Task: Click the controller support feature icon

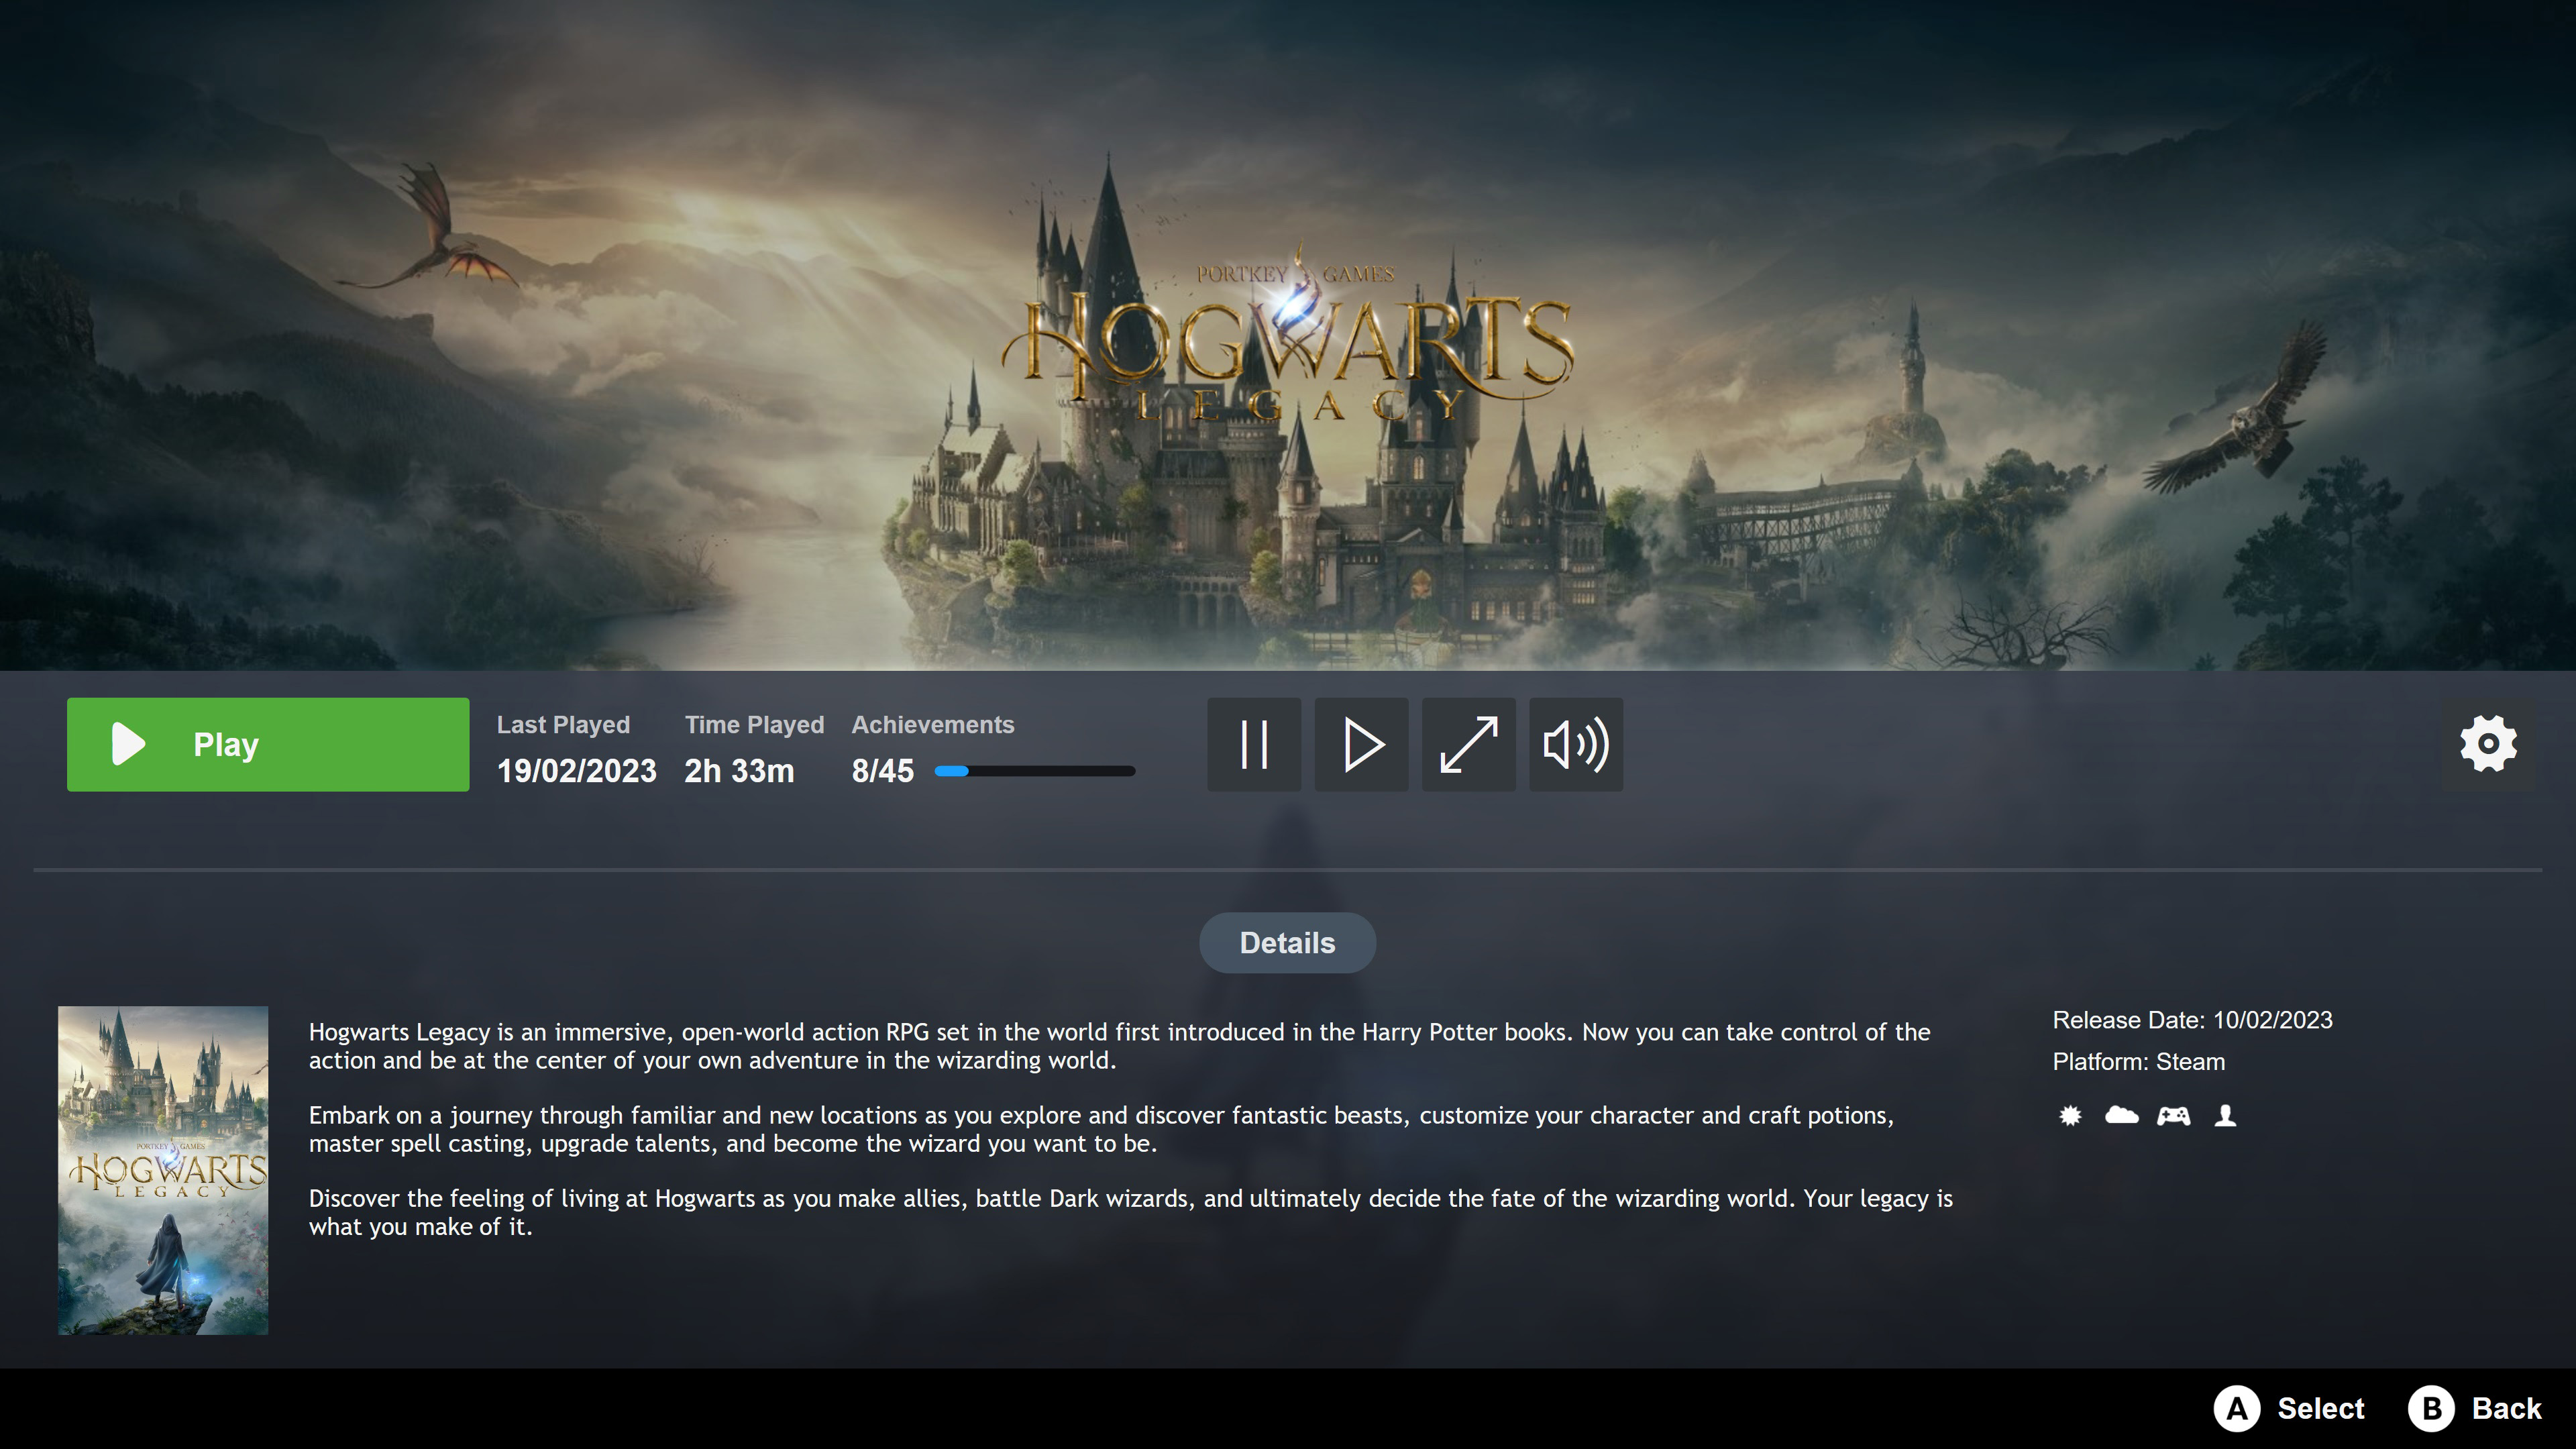Action: (x=2173, y=1115)
